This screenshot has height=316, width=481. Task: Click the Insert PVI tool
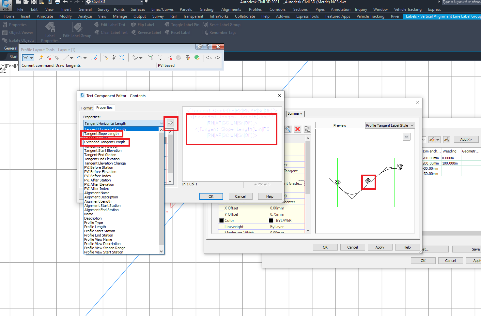40,58
